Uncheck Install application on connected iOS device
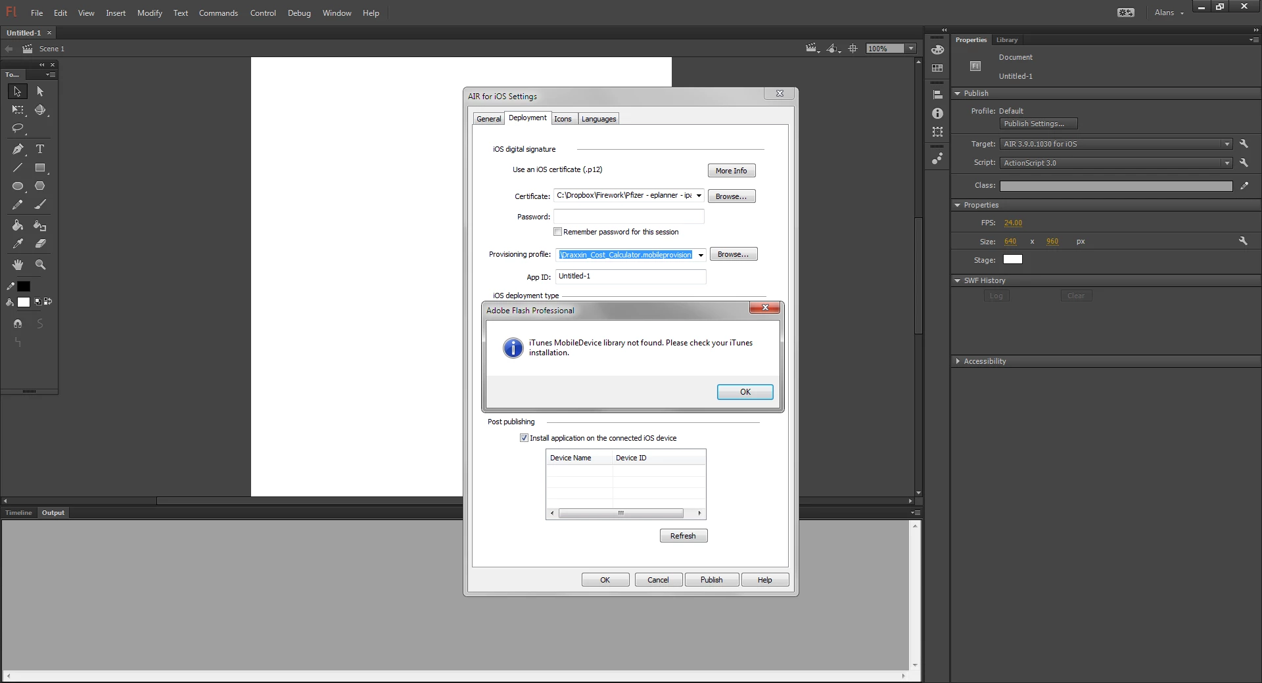Viewport: 1262px width, 683px height. [x=525, y=438]
